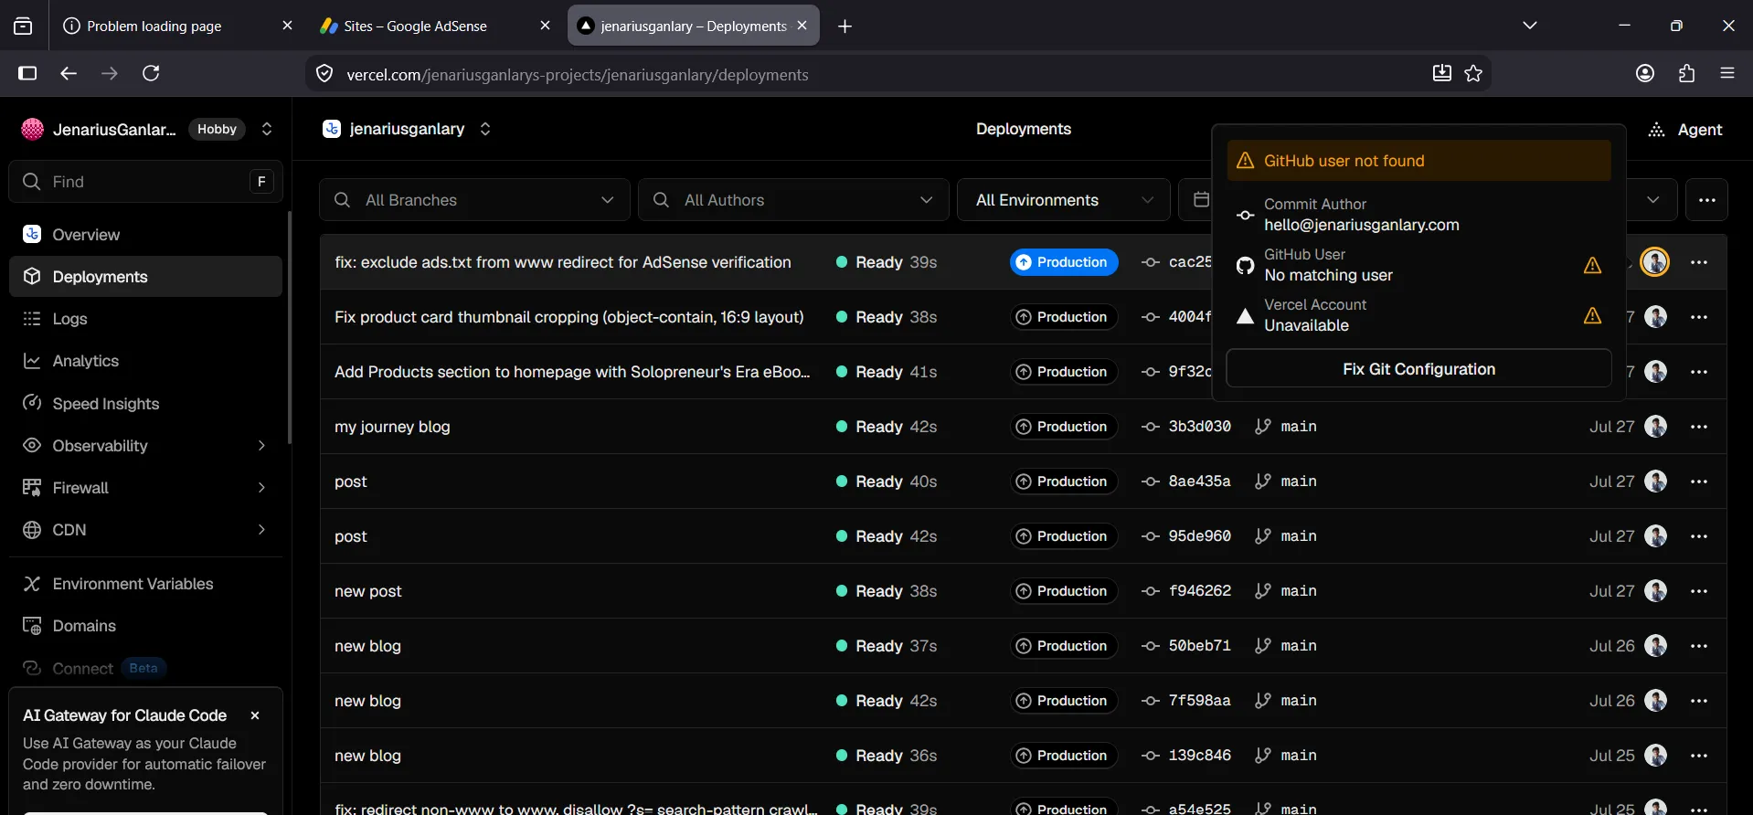Open Logs in the sidebar
Image resolution: width=1753 pixels, height=815 pixels.
click(145, 319)
